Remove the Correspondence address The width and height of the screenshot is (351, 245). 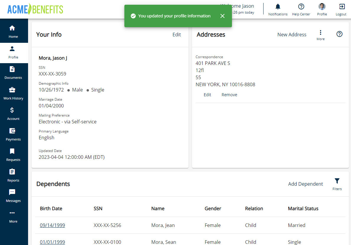[x=229, y=95]
